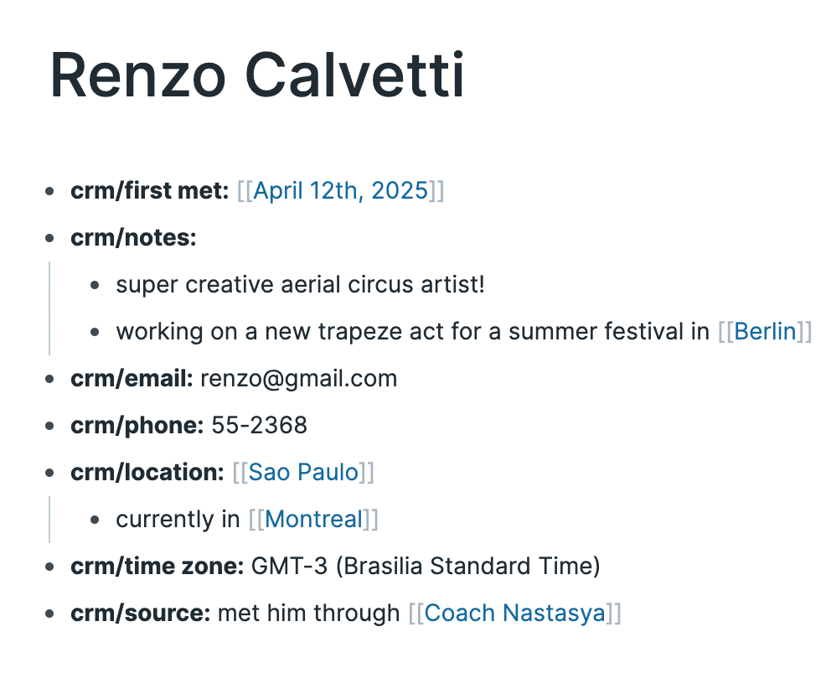Image resolution: width=826 pixels, height=694 pixels.
Task: Open the April 12th, 2025 date link
Action: click(340, 191)
